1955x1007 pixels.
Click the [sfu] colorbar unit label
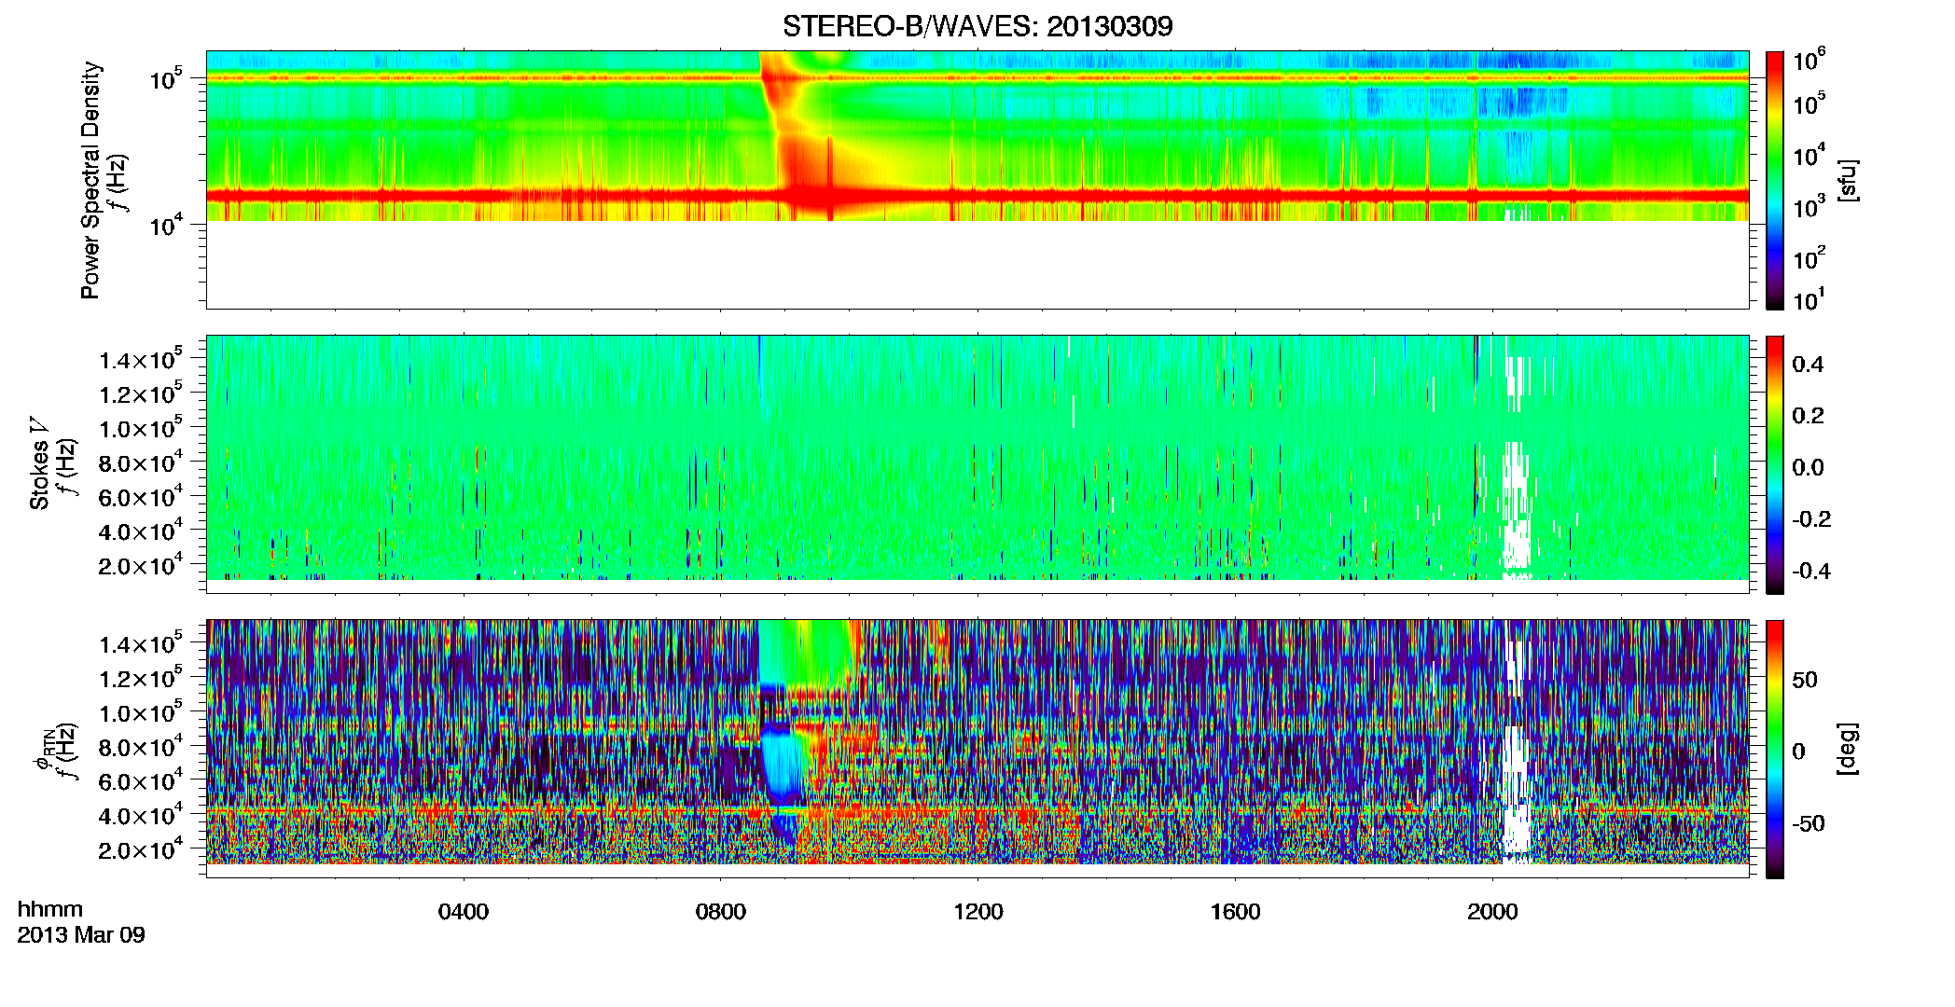pyautogui.click(x=1849, y=180)
